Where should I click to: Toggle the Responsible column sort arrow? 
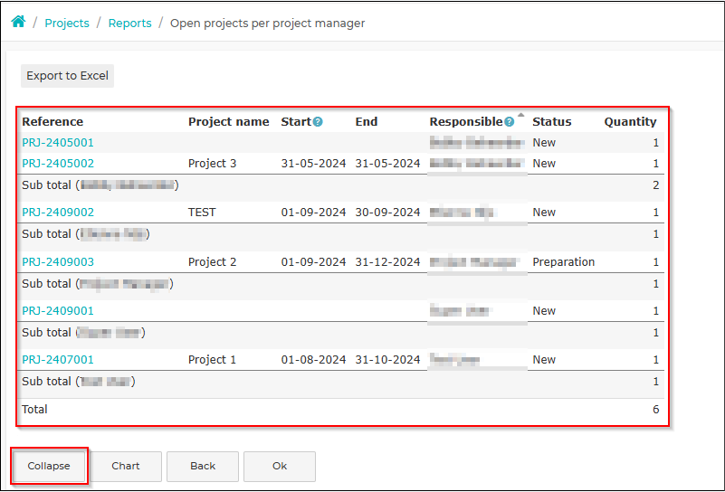[x=521, y=115]
